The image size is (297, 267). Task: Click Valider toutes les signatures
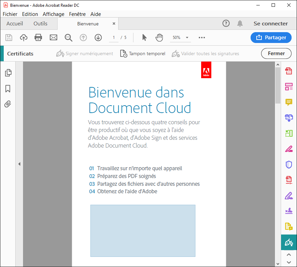205,53
